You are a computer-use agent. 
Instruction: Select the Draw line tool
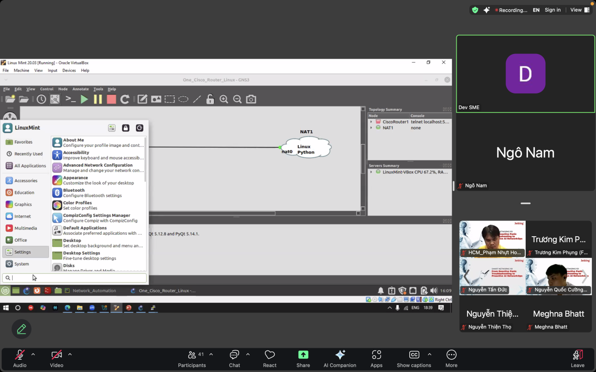(x=197, y=99)
